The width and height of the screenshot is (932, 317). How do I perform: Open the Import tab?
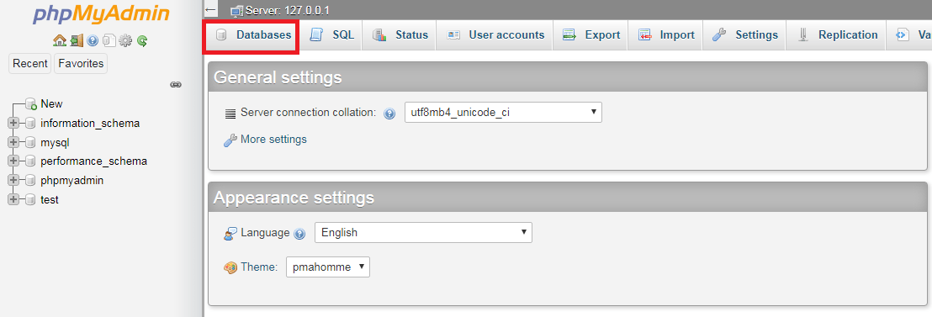pos(665,35)
